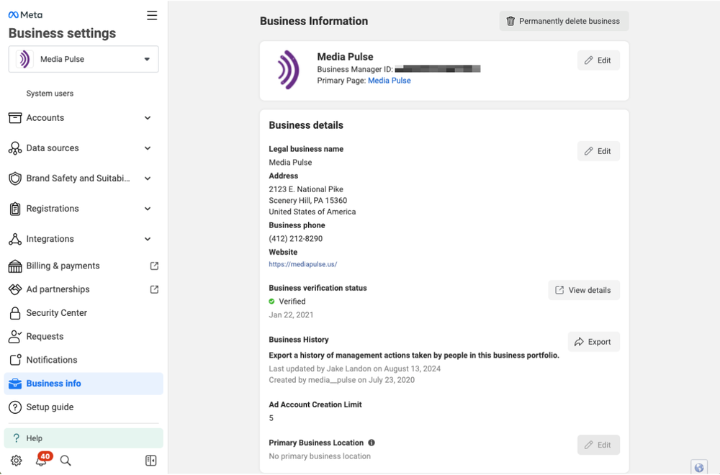Click the info icon beside Primary Business Location
Screen dimensions: 720x475
[x=372, y=443]
